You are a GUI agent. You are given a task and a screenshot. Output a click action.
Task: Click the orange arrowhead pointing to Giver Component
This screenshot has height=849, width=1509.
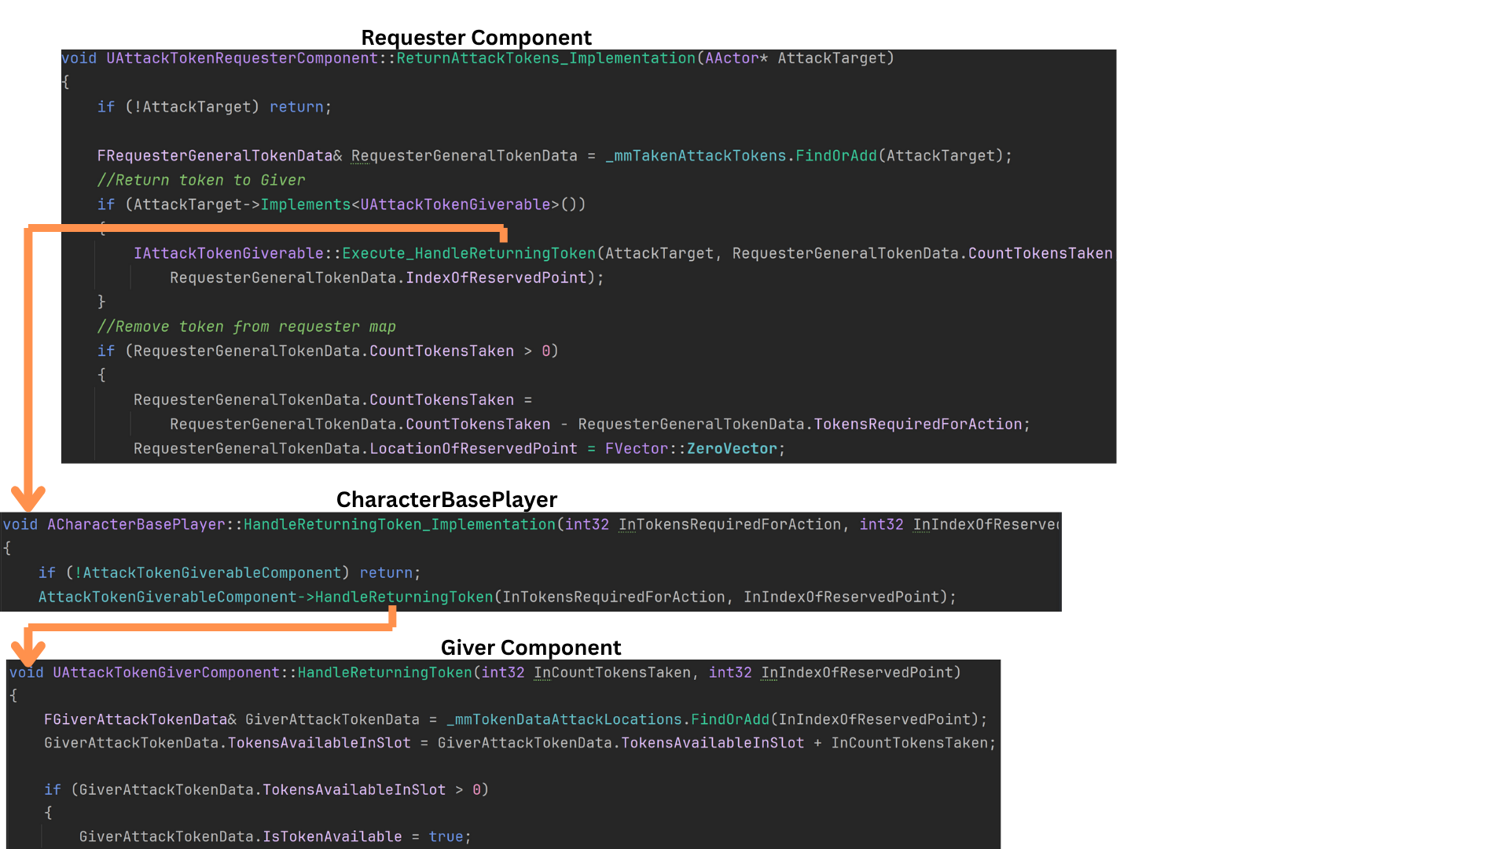point(28,653)
